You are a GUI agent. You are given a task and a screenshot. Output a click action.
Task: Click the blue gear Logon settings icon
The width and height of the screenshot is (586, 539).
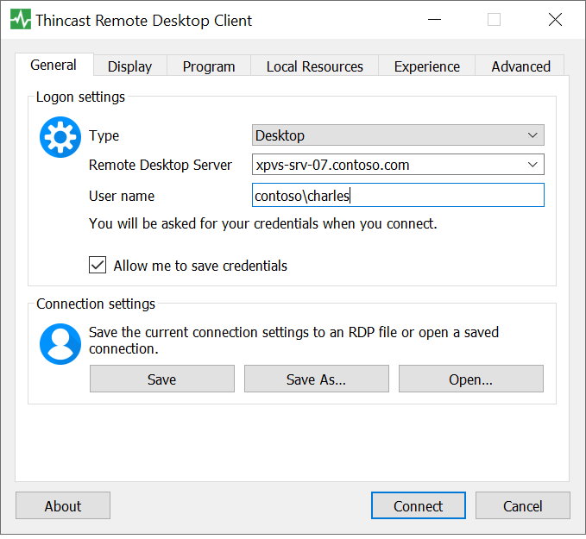pyautogui.click(x=60, y=137)
